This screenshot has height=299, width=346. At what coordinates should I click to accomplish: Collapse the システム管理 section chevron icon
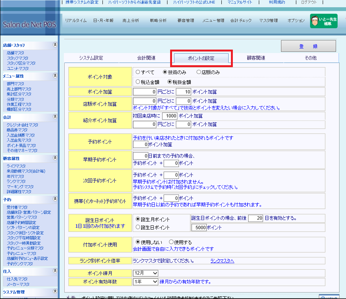click(x=55, y=292)
